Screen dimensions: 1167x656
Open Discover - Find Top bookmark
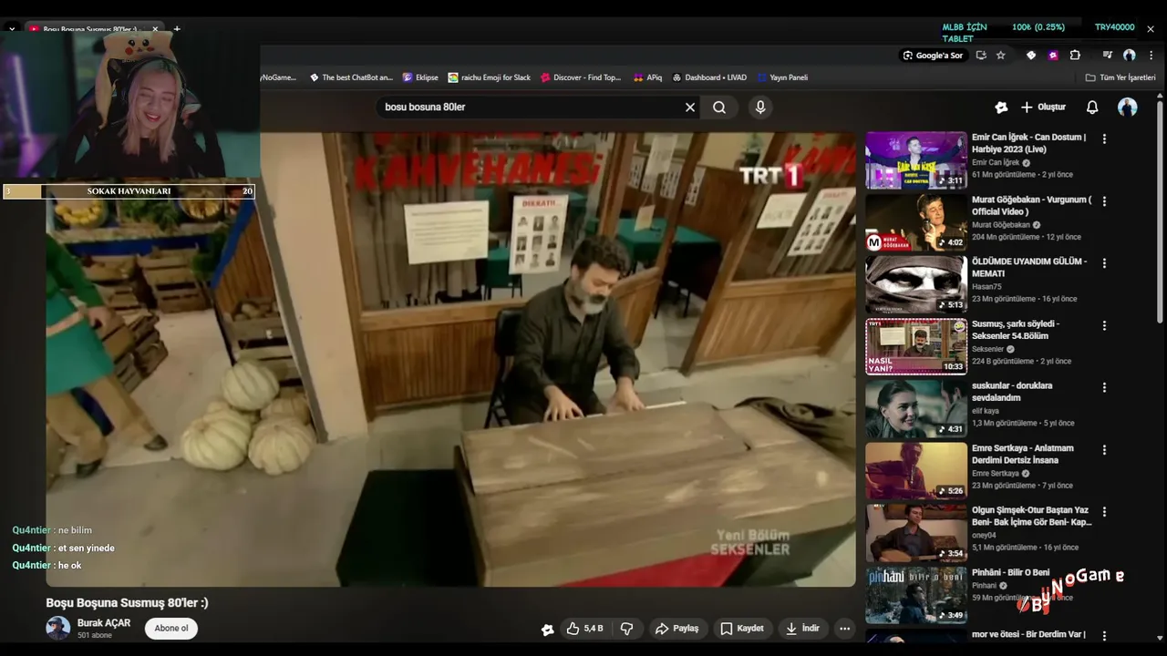click(581, 77)
